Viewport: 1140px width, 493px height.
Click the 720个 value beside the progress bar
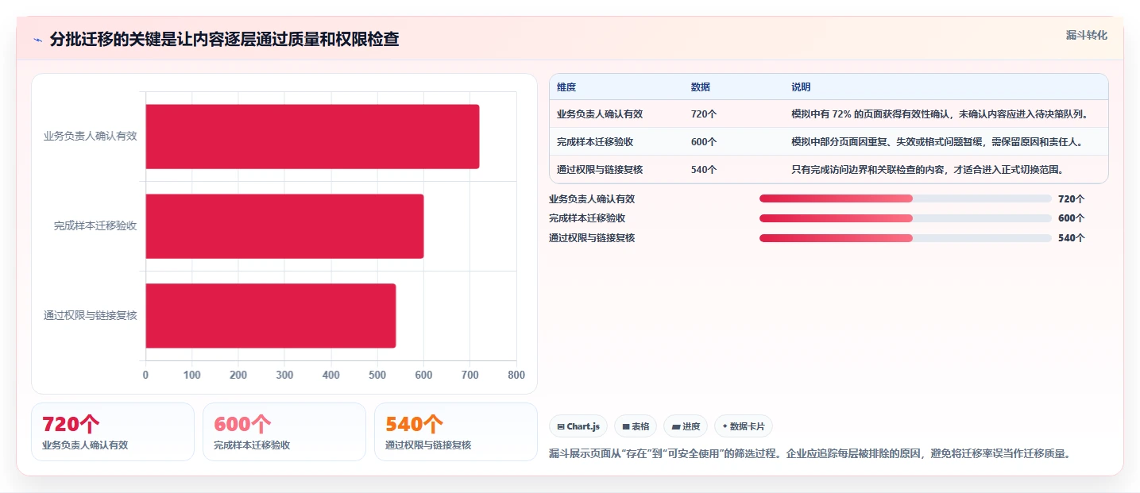click(1071, 198)
